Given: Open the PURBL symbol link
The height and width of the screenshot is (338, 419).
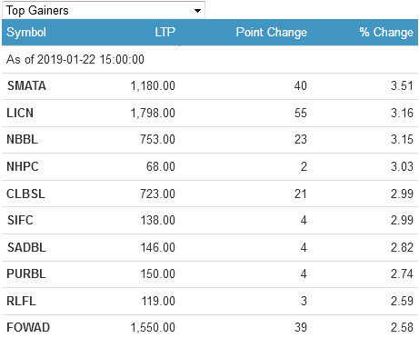Looking at the screenshot, I should [26, 274].
